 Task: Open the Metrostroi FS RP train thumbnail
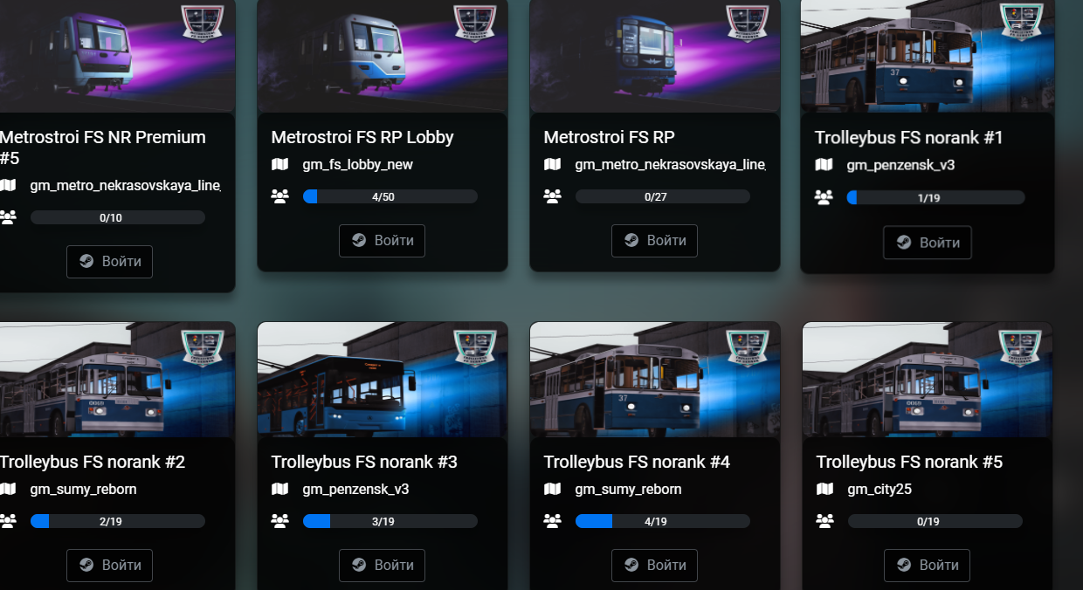point(655,56)
